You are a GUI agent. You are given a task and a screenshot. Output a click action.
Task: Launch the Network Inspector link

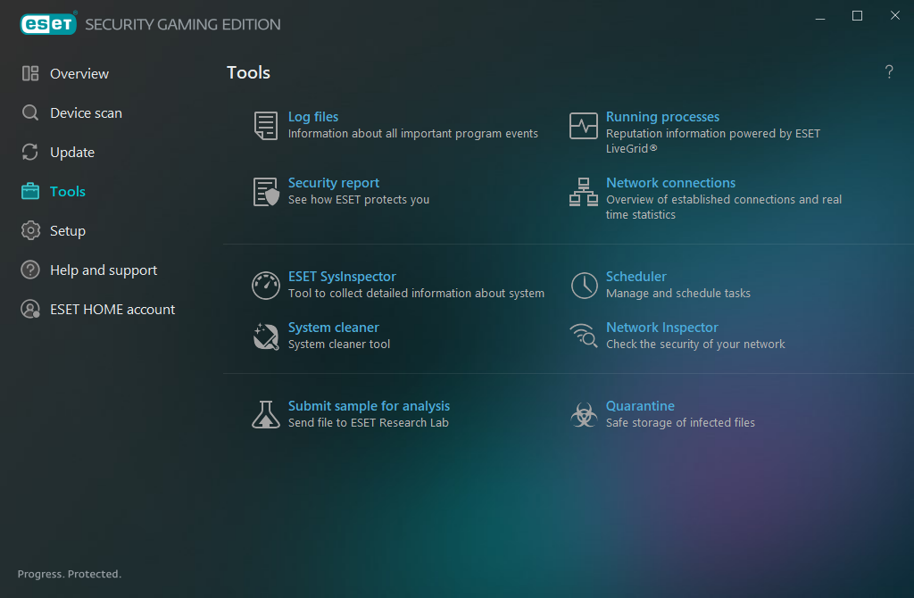click(661, 328)
